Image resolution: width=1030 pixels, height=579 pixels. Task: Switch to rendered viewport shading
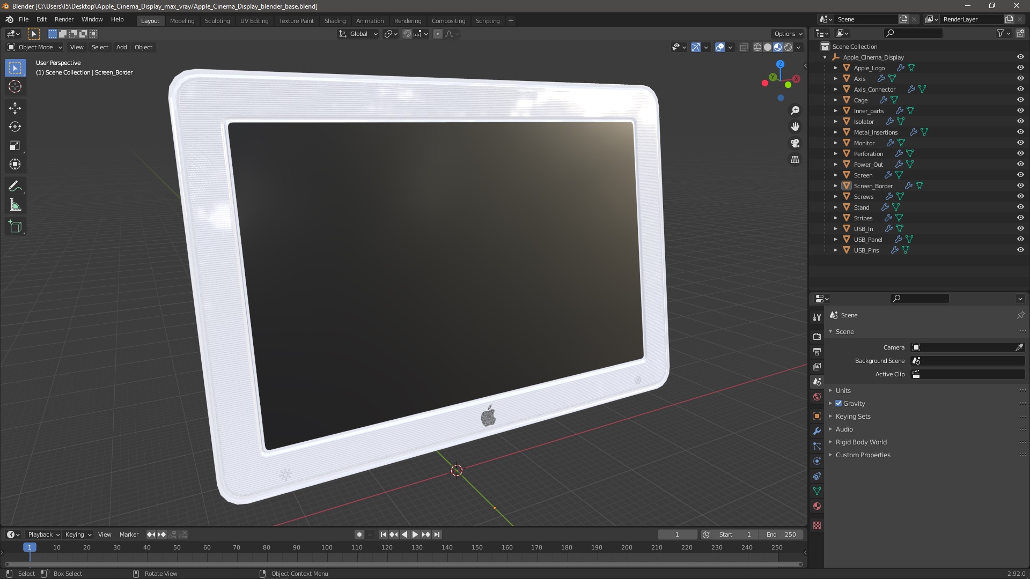788,47
